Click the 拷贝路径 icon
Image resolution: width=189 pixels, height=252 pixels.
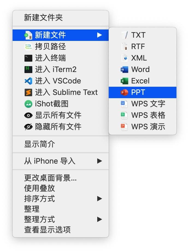point(28,47)
